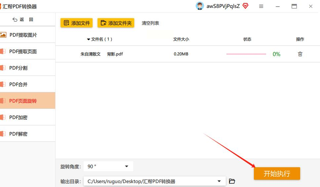This screenshot has height=187, width=320.
Task: Click the image icon beside PDF提取图片
Action: tap(3, 35)
